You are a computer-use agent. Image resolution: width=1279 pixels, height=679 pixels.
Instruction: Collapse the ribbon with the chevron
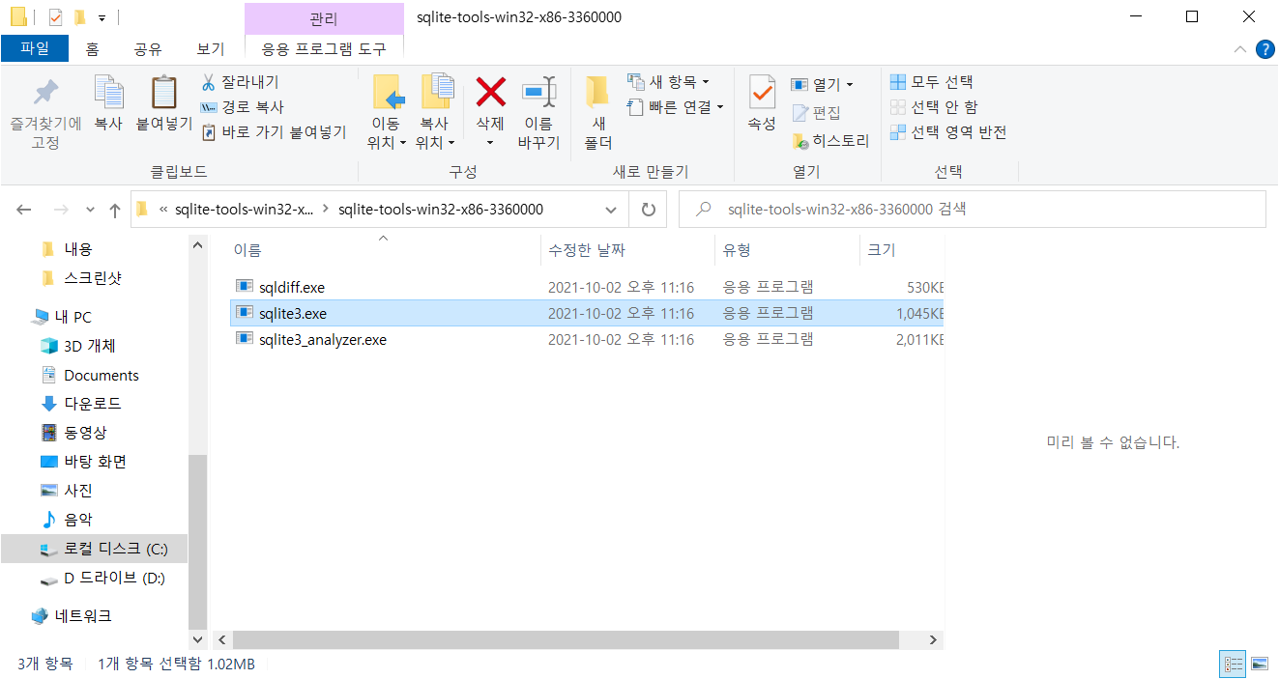coord(1241,49)
